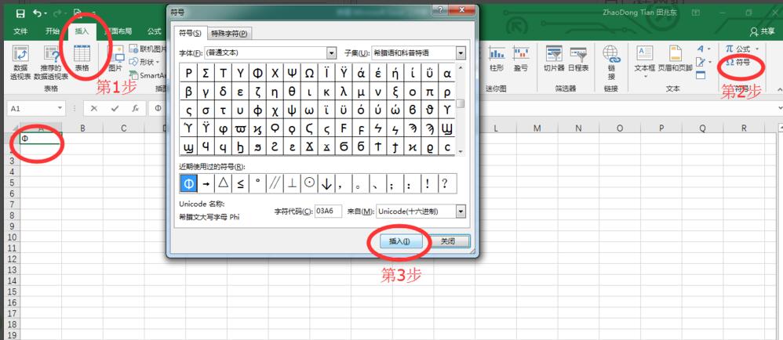Select Φ in the recently used symbols row
Image resolution: width=783 pixels, height=340 pixels.
tap(188, 183)
